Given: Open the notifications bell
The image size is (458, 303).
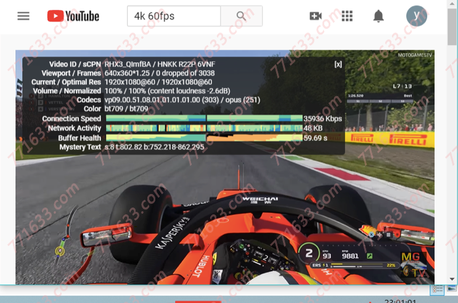Looking at the screenshot, I should (x=378, y=16).
